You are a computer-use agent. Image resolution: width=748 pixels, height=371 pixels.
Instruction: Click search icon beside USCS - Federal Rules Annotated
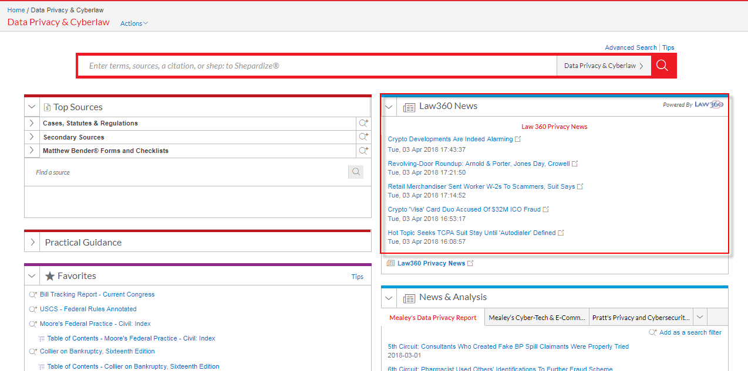pyautogui.click(x=33, y=309)
